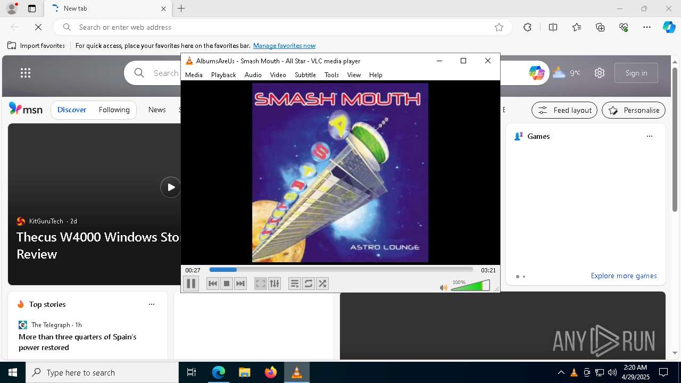Seek on the VLC playback progress bar

(x=341, y=270)
